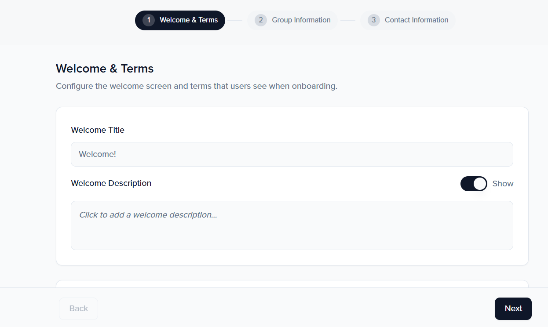Image resolution: width=548 pixels, height=327 pixels.
Task: Click the Welcome Description field label
Action: [111, 183]
